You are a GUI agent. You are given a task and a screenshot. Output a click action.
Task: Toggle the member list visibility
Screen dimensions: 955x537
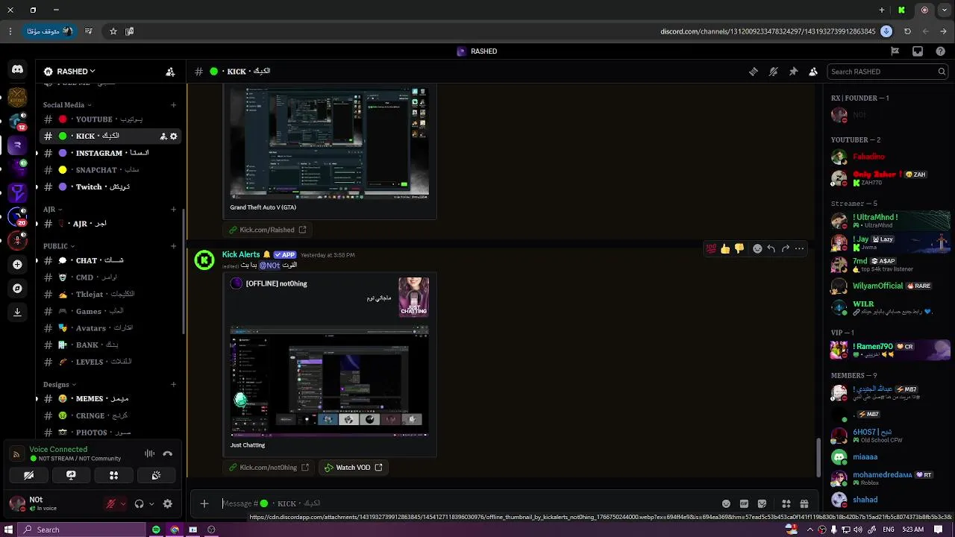click(x=813, y=72)
